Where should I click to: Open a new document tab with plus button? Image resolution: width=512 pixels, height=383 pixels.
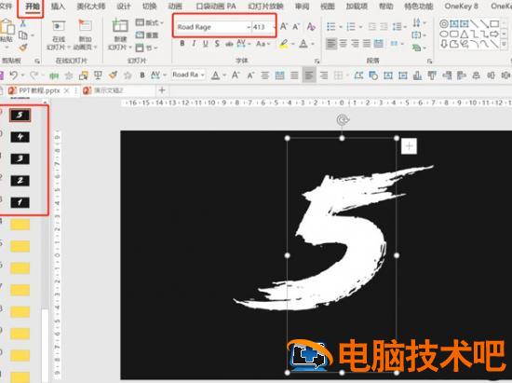point(162,90)
